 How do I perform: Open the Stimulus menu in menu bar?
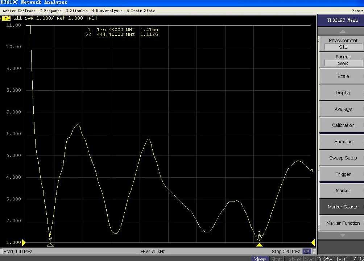(x=76, y=11)
